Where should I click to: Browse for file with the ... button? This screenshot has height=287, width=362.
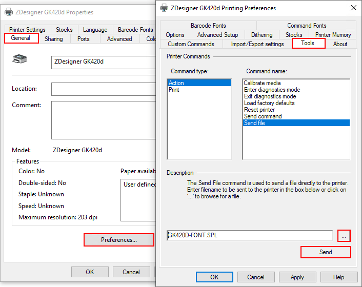(344, 236)
